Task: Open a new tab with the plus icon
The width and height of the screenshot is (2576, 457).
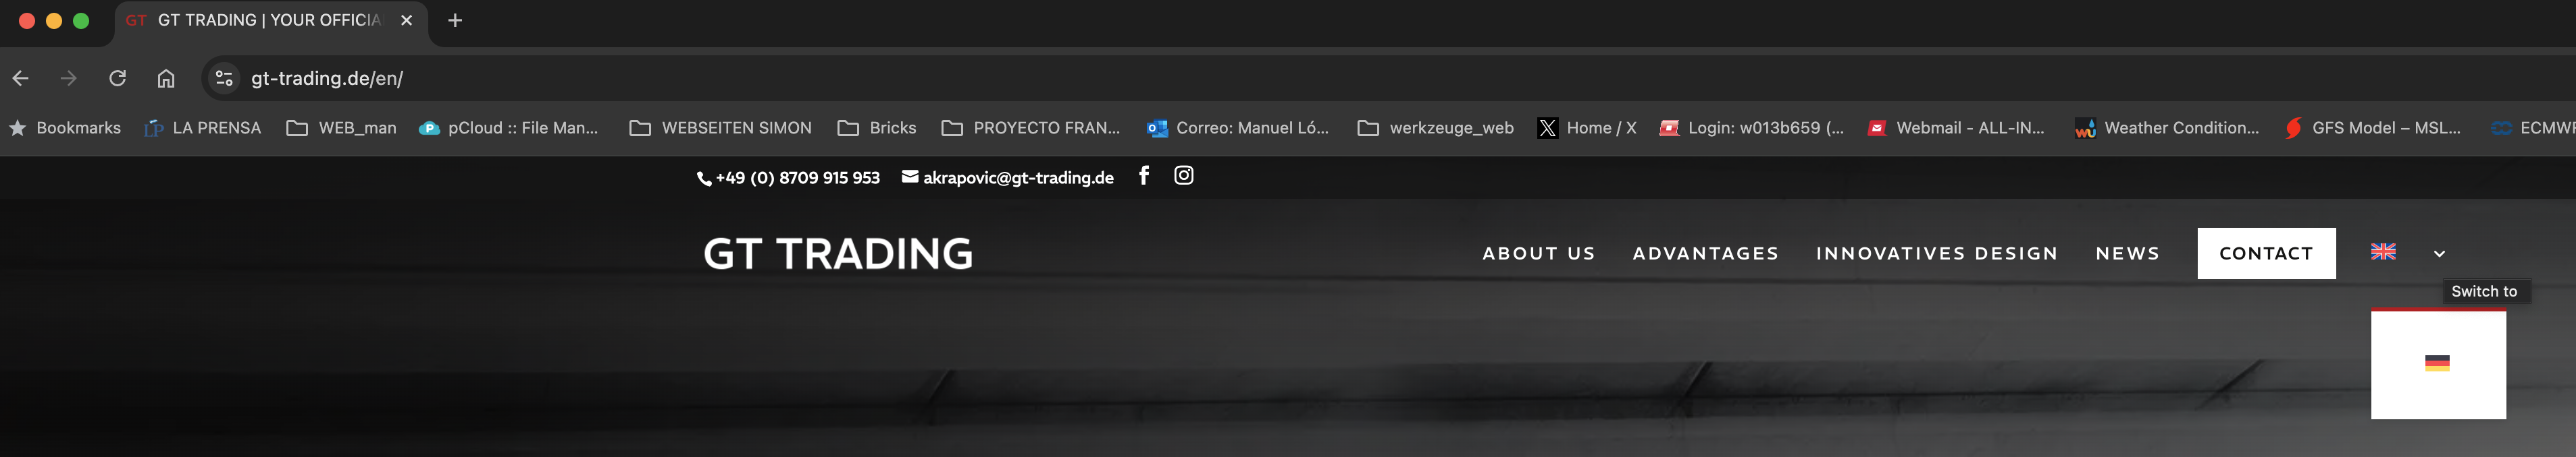Action: tap(455, 20)
